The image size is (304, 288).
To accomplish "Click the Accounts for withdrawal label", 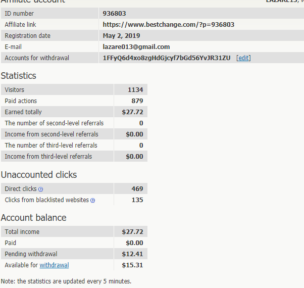I will coord(37,58).
